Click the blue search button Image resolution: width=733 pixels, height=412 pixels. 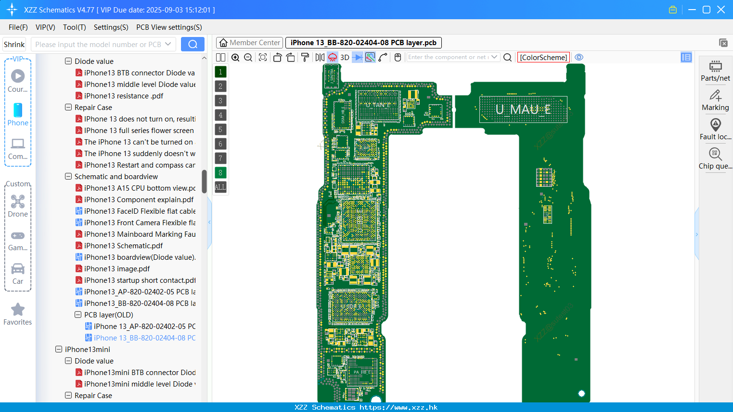point(193,44)
